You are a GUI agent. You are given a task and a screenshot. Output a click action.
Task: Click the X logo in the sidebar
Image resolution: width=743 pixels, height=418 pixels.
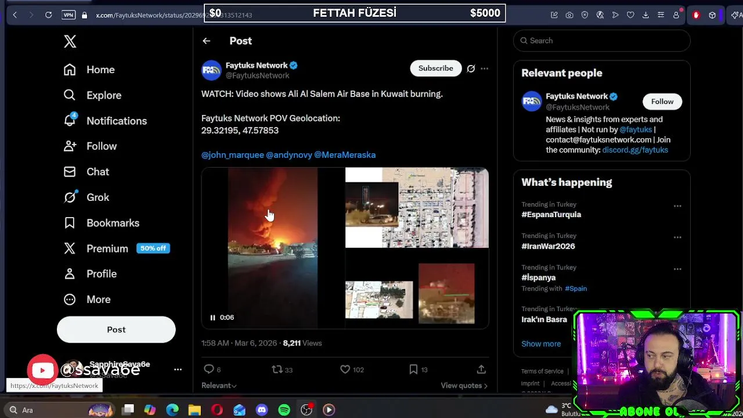point(70,41)
